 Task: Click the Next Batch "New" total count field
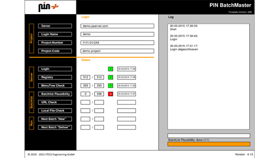point(99,119)
